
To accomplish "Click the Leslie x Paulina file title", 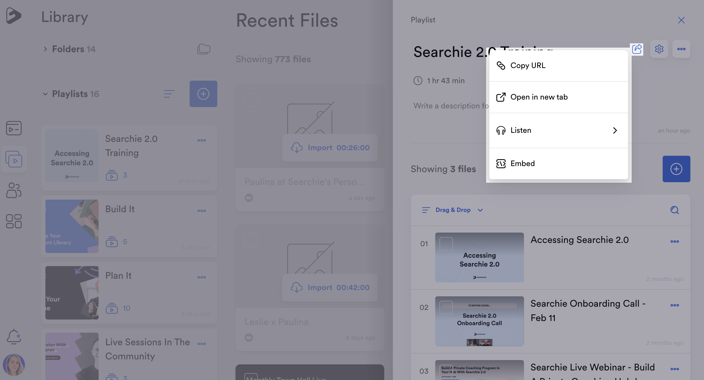I will point(276,322).
